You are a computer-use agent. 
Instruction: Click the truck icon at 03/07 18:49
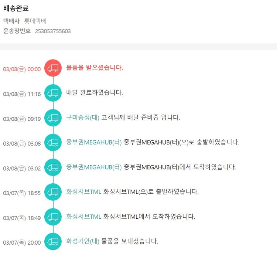click(x=53, y=217)
